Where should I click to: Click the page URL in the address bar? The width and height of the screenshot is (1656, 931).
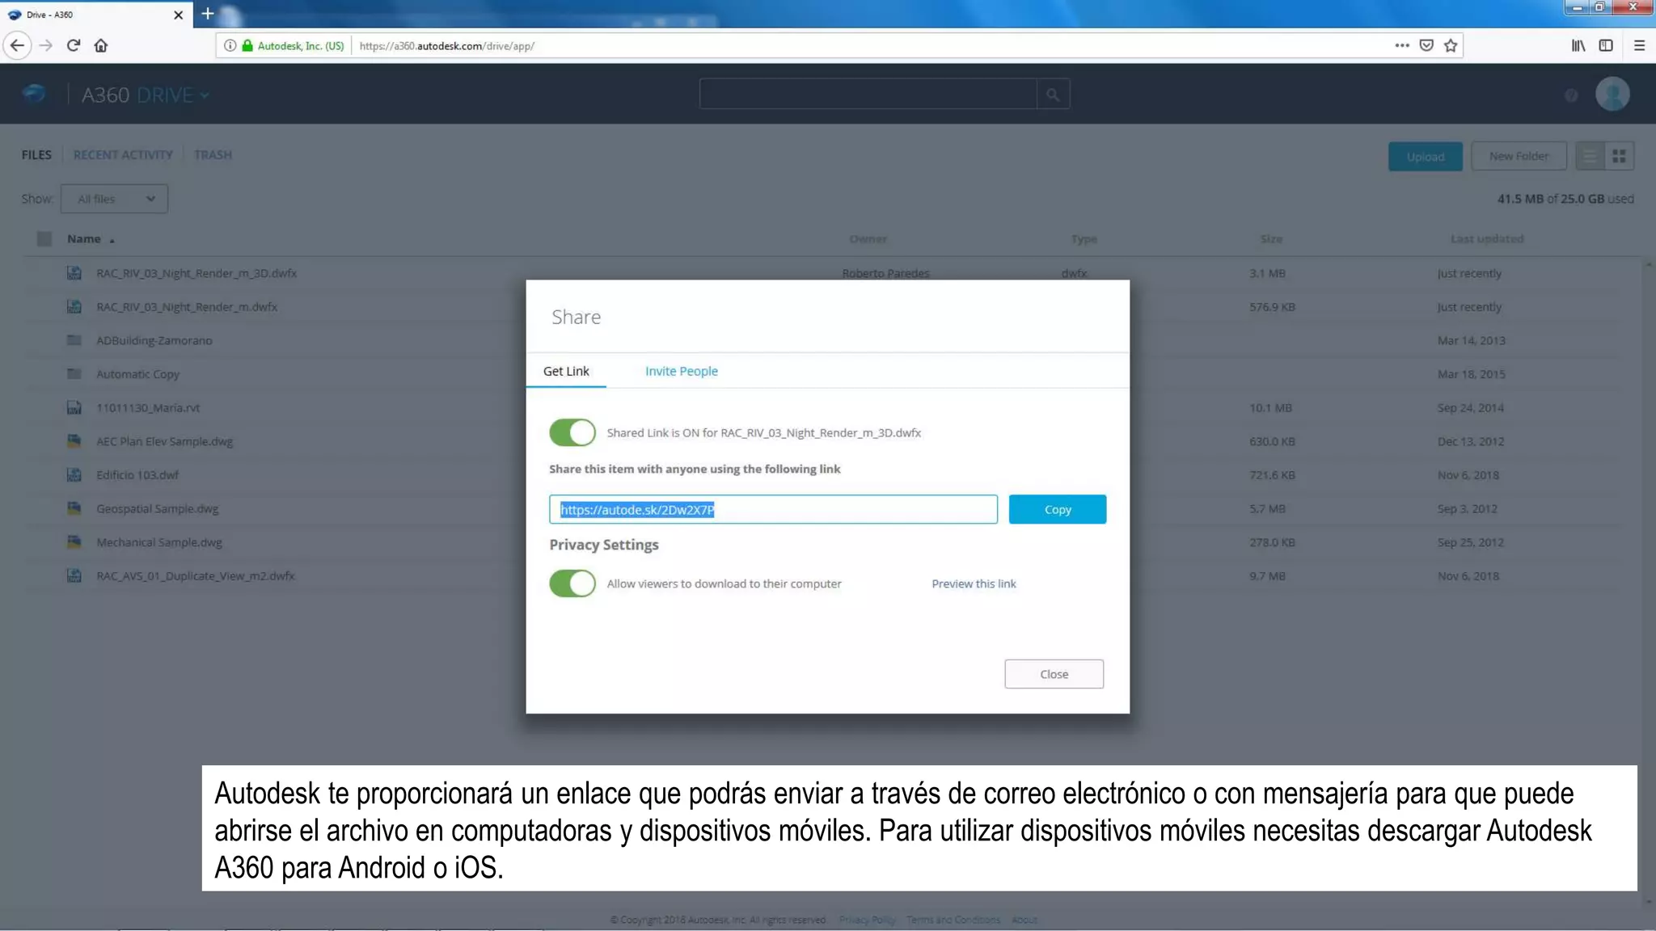click(446, 46)
